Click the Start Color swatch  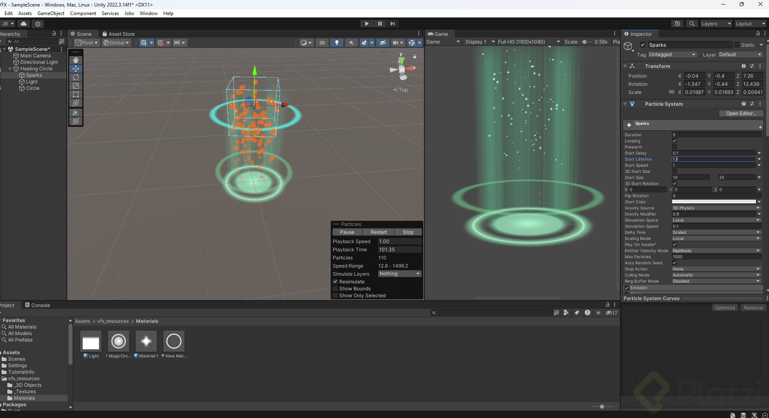(x=714, y=202)
